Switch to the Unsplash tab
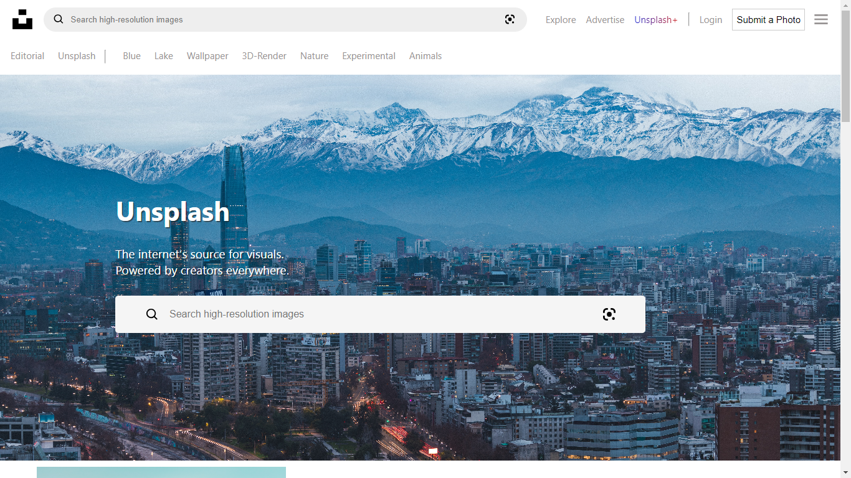Screen dimensions: 851x478 (77, 56)
